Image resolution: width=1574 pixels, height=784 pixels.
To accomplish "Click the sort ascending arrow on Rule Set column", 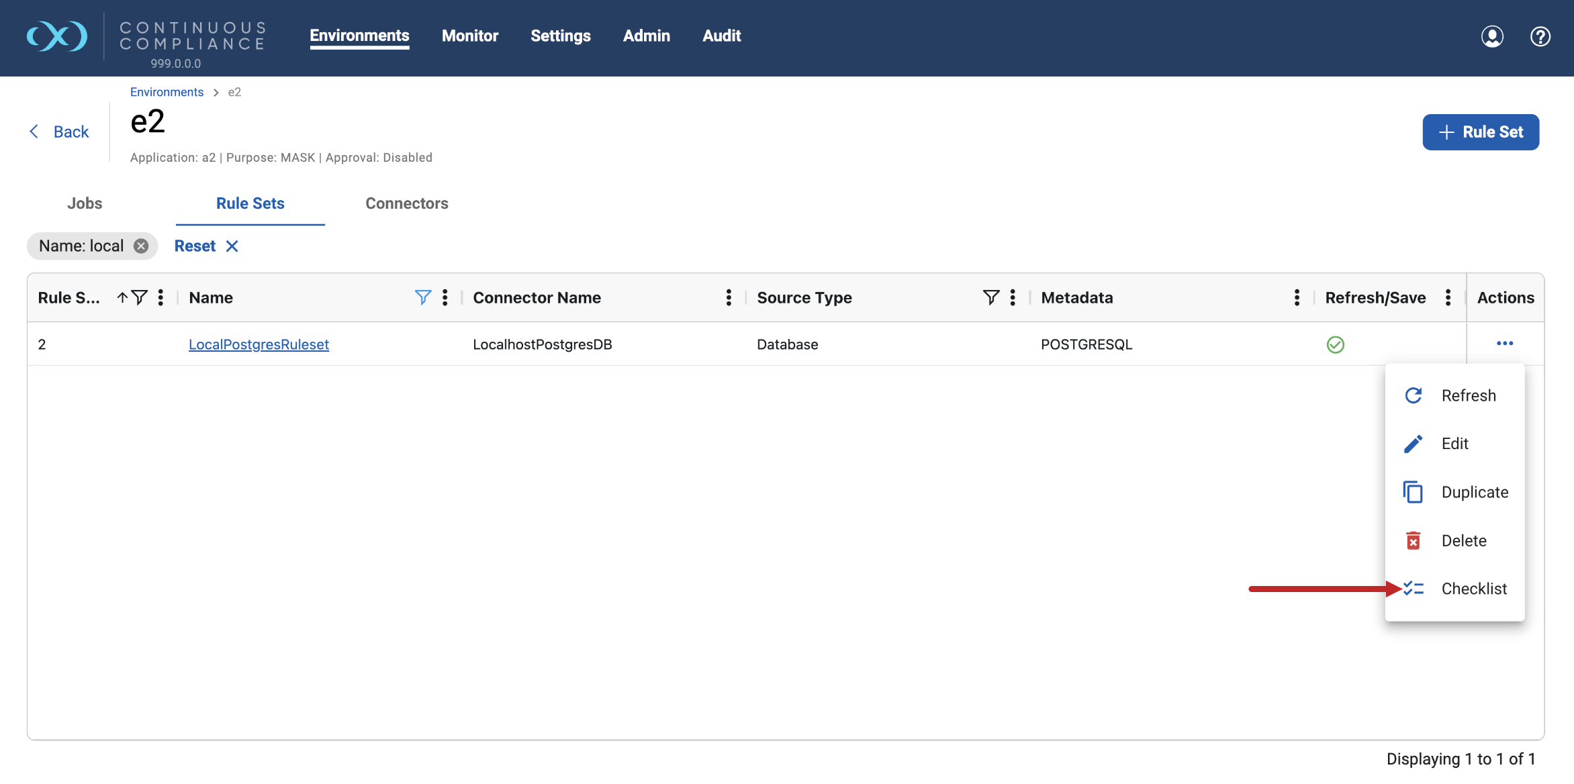I will click(122, 297).
